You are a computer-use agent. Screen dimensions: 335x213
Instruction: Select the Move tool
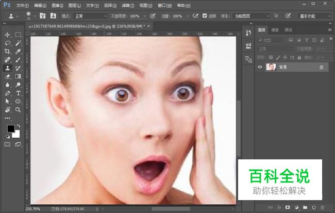(x=8, y=35)
